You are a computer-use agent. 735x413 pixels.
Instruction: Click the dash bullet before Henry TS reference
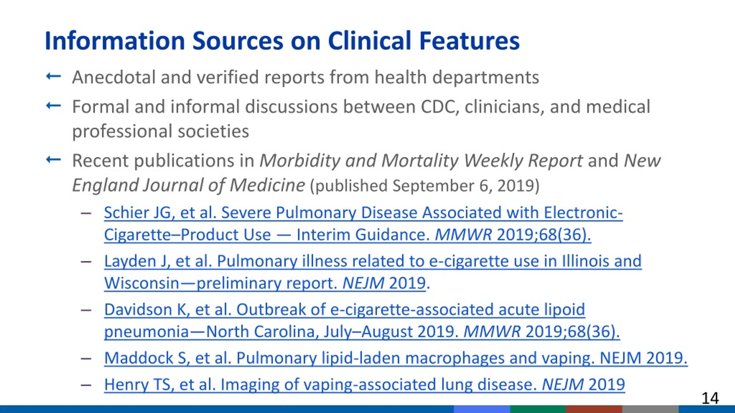pyautogui.click(x=86, y=385)
